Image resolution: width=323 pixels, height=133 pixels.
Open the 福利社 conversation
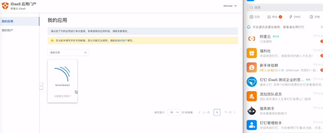tap(283, 53)
